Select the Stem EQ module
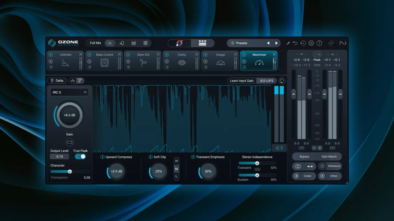 pyautogui.click(x=143, y=61)
